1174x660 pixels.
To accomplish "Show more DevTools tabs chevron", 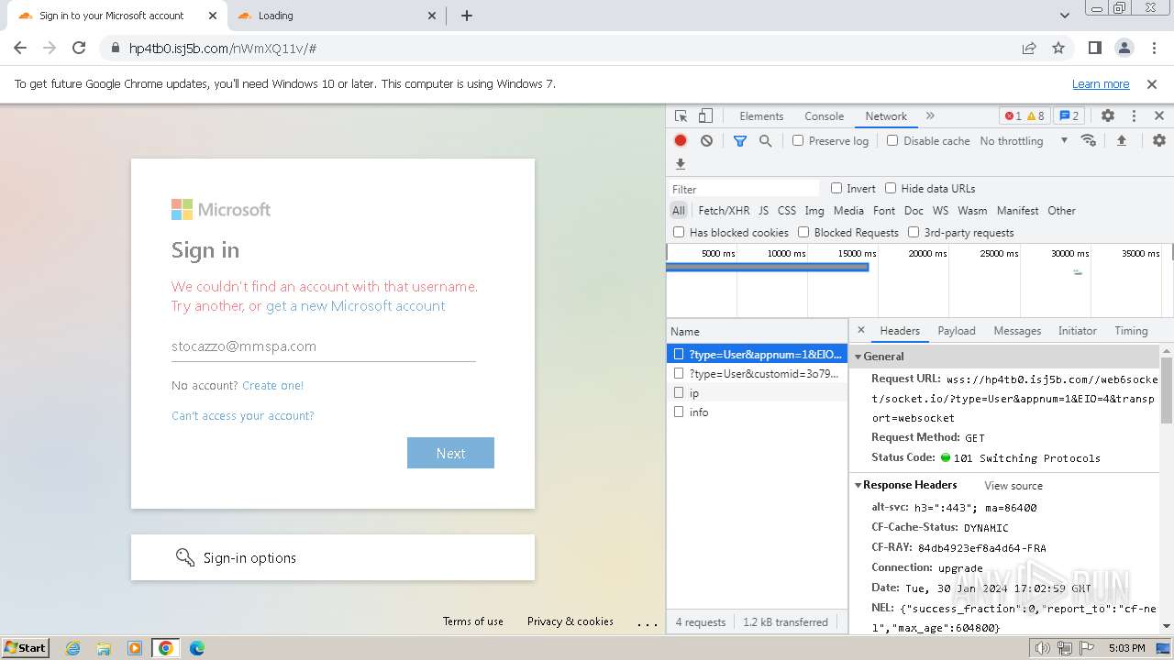I will [930, 116].
